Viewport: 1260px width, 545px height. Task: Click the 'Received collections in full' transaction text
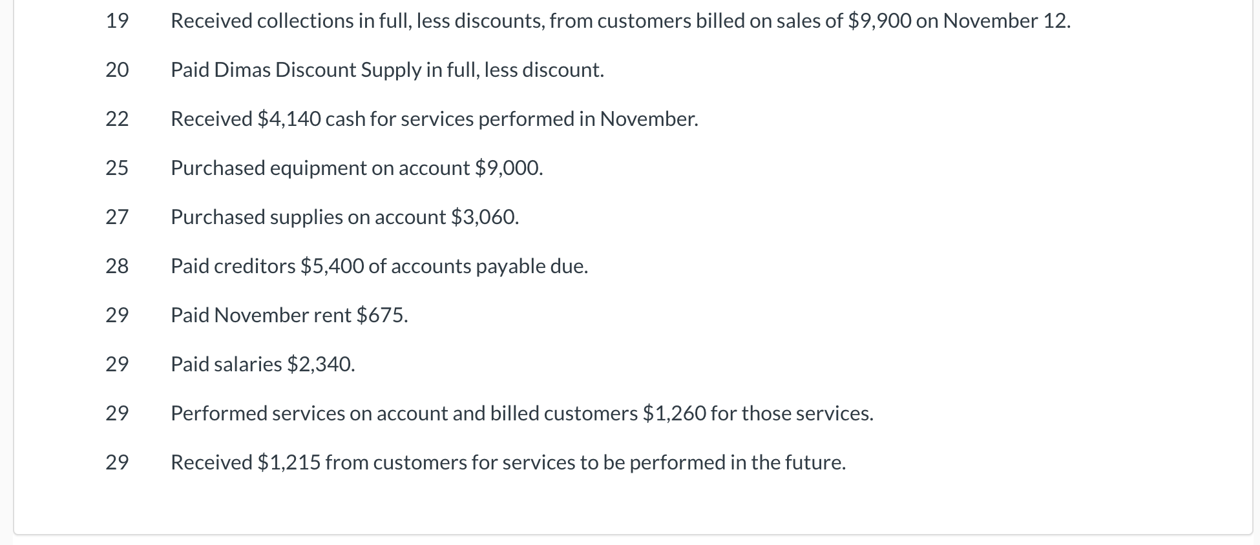[620, 21]
